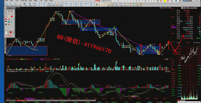Choose the text 'A' annotation tool
The width and height of the screenshot is (201, 103).
[9, 19]
